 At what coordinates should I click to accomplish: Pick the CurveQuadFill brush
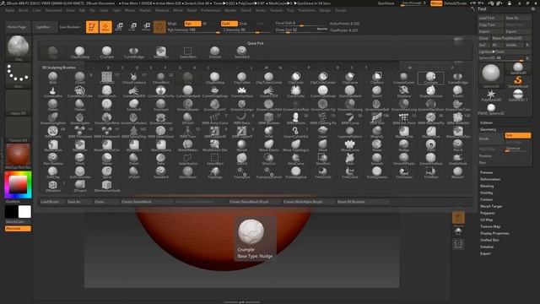click(134, 92)
